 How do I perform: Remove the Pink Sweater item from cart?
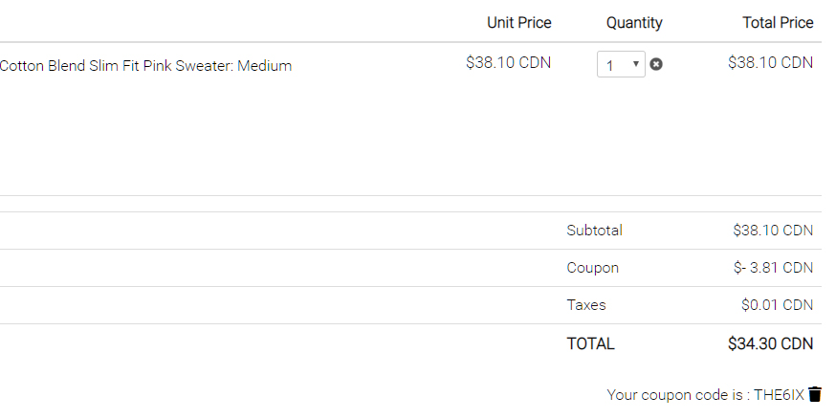[x=656, y=64]
